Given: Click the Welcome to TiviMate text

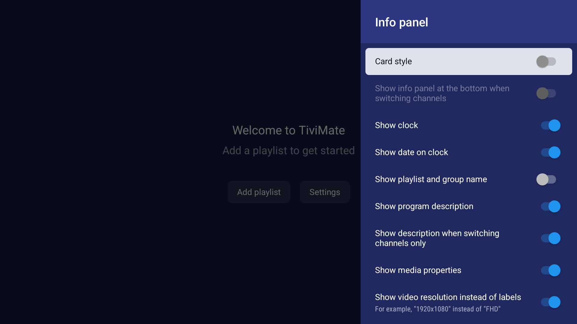Looking at the screenshot, I should point(288,130).
